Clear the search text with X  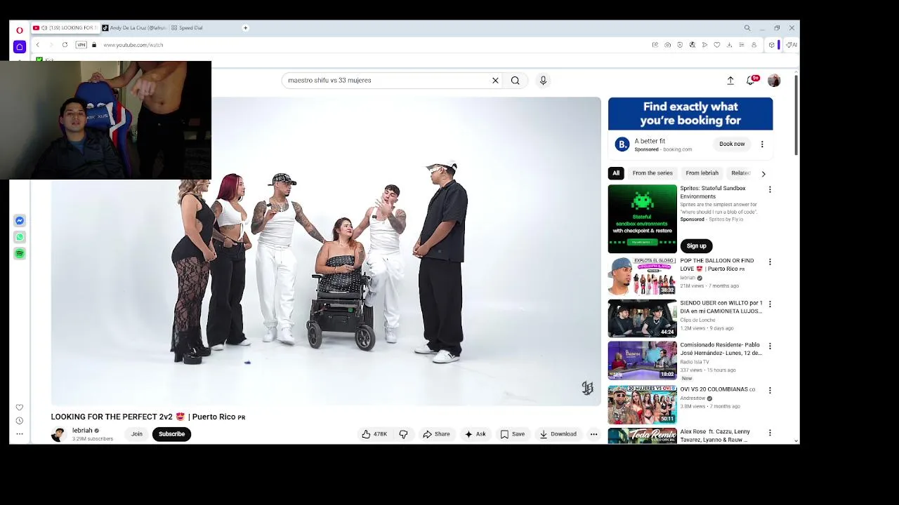coord(495,80)
